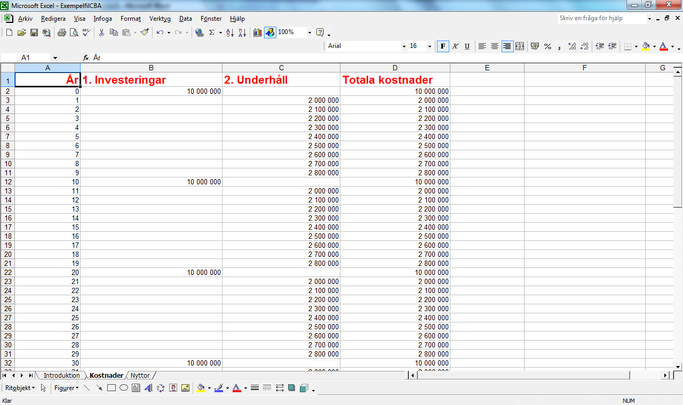Viewport: 683px width, 405px height.
Task: Expand the AutoSum functions dropdown arrow
Action: click(220, 33)
